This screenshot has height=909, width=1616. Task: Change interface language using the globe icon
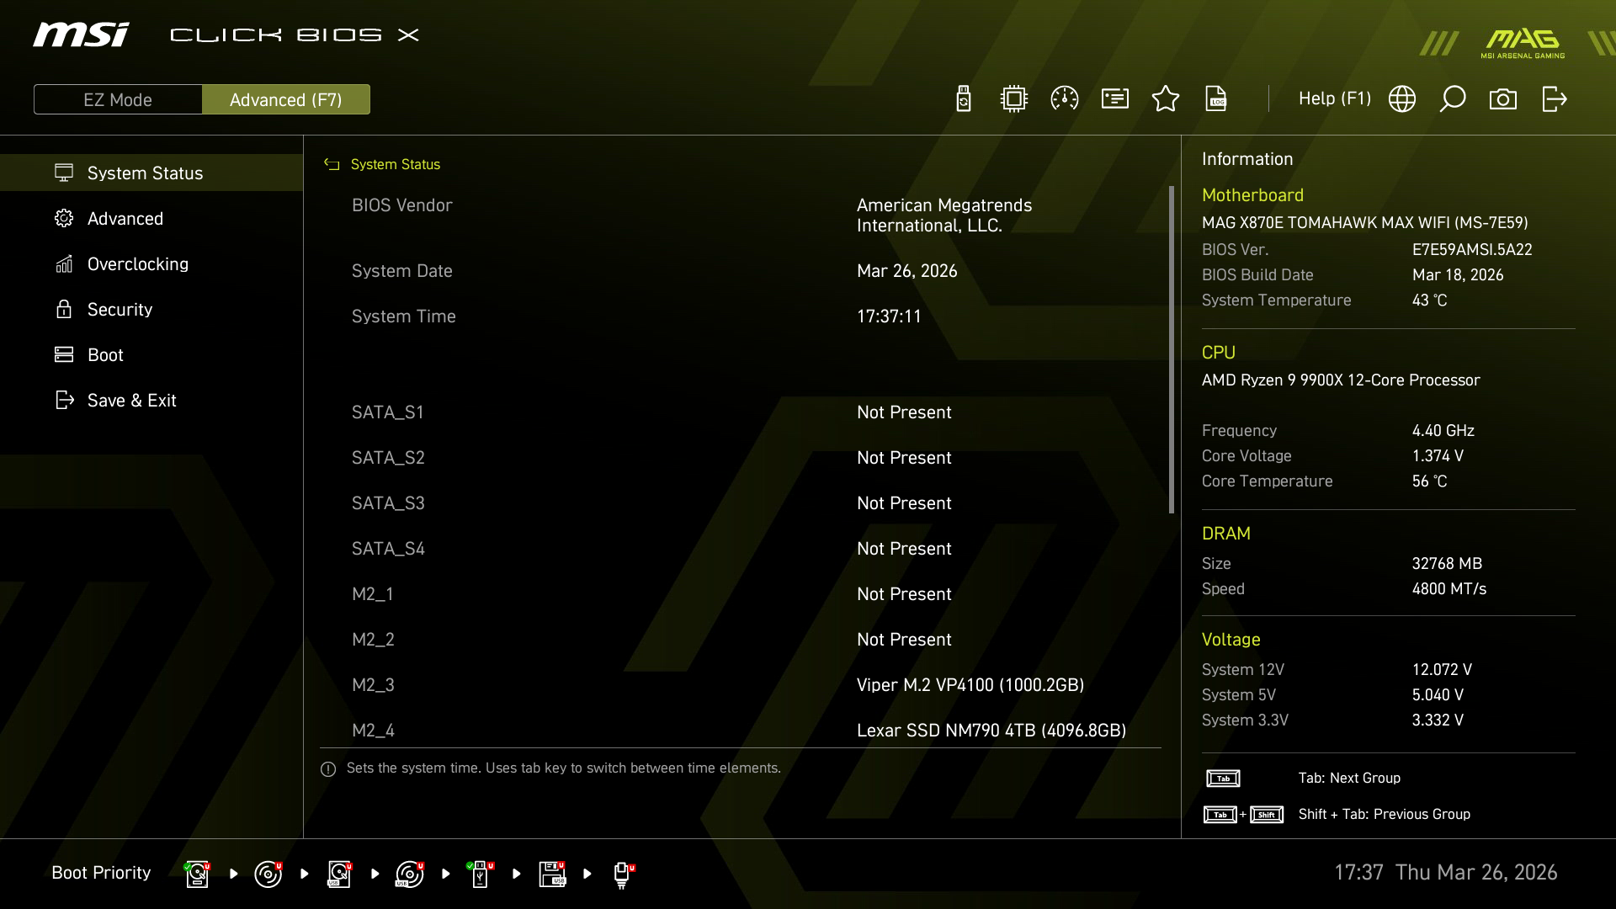tap(1402, 98)
